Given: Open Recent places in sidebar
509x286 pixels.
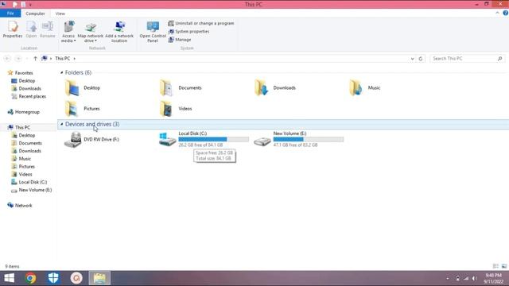Looking at the screenshot, I should coord(32,96).
